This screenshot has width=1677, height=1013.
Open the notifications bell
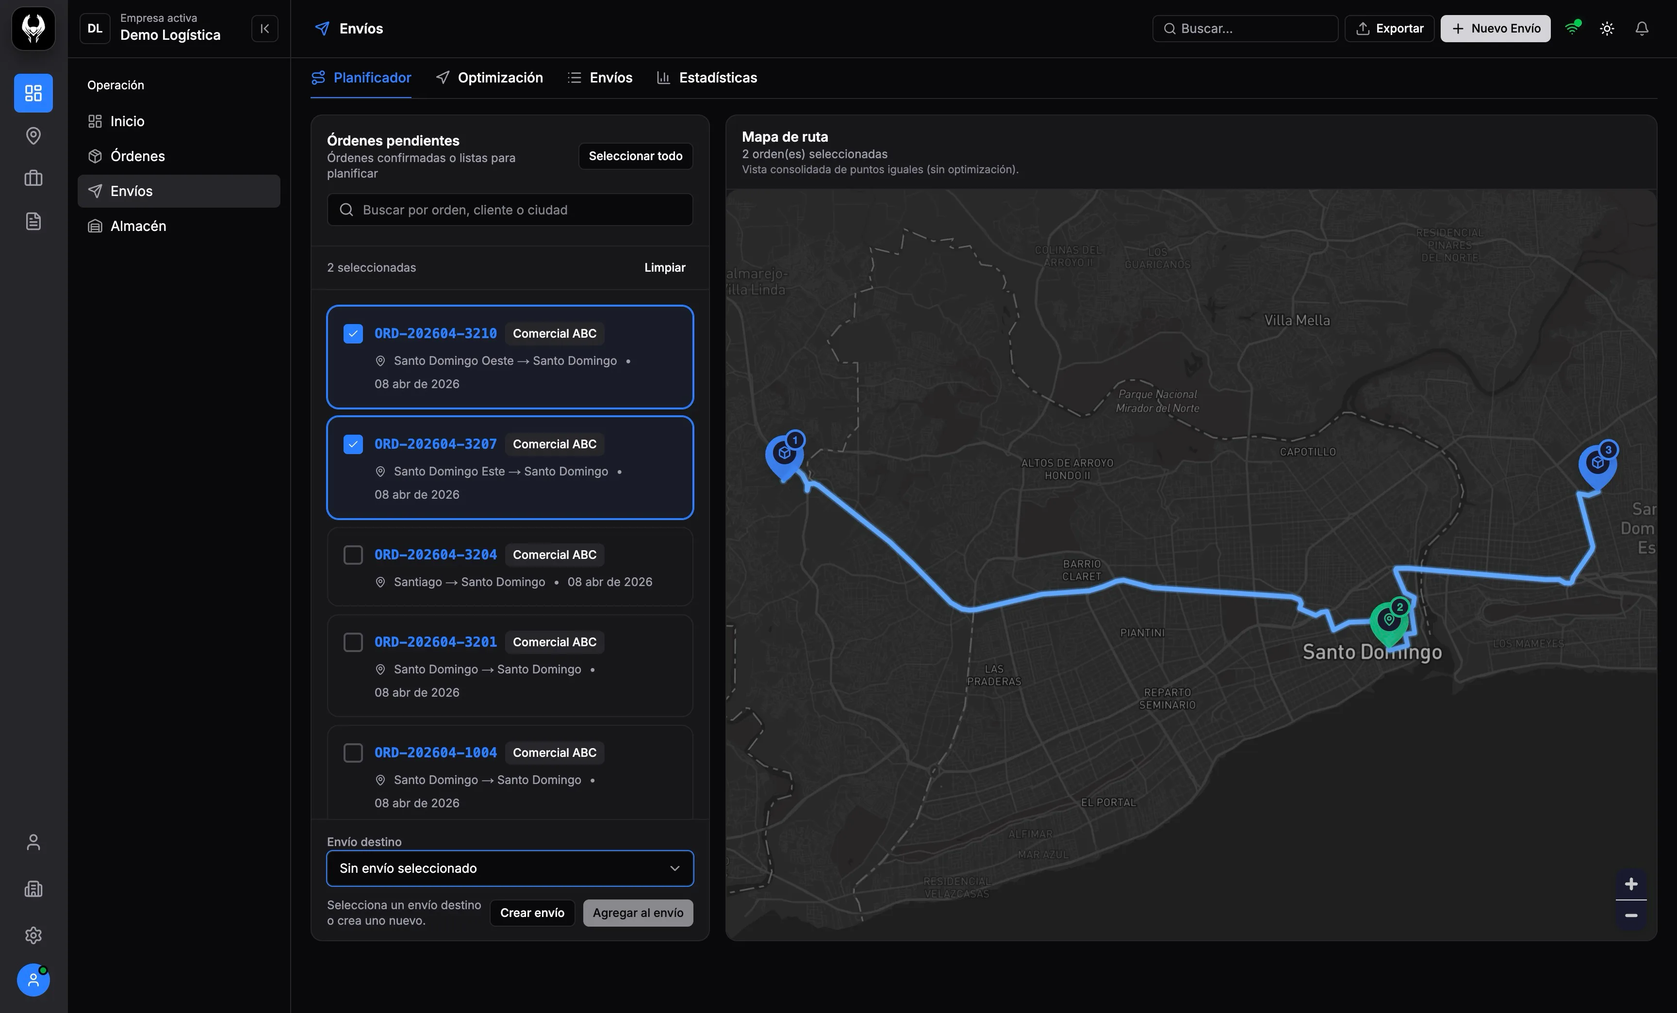(1642, 29)
